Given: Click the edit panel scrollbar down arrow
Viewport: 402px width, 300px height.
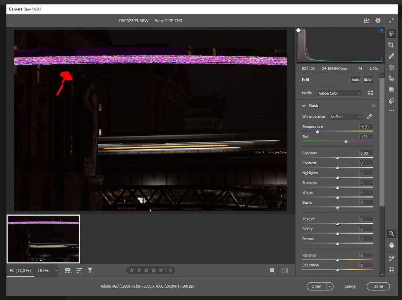Looking at the screenshot, I should pos(382,274).
